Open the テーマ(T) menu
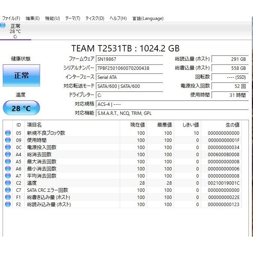The width and height of the screenshot is (253, 253). click(x=72, y=18)
